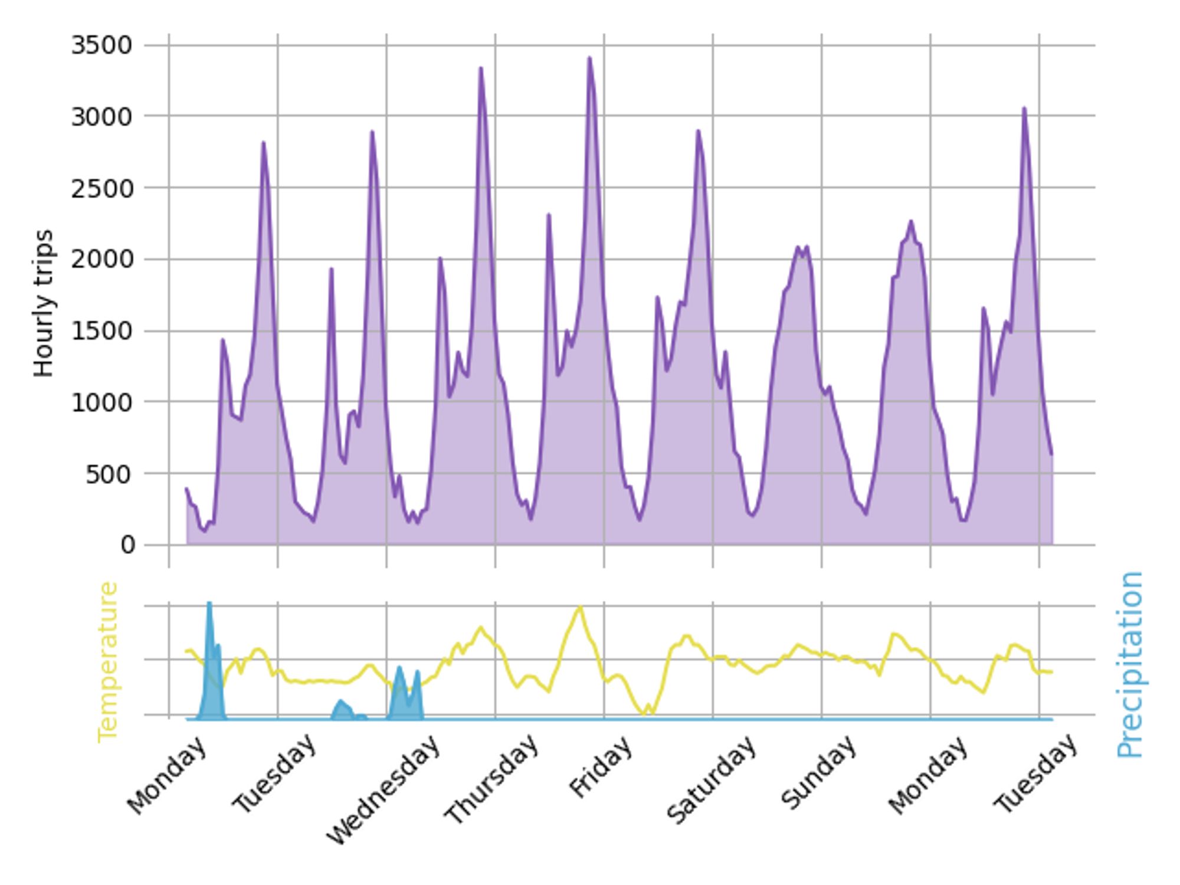Click the Temperature axis title
The height and width of the screenshot is (885, 1180).
coord(108,661)
